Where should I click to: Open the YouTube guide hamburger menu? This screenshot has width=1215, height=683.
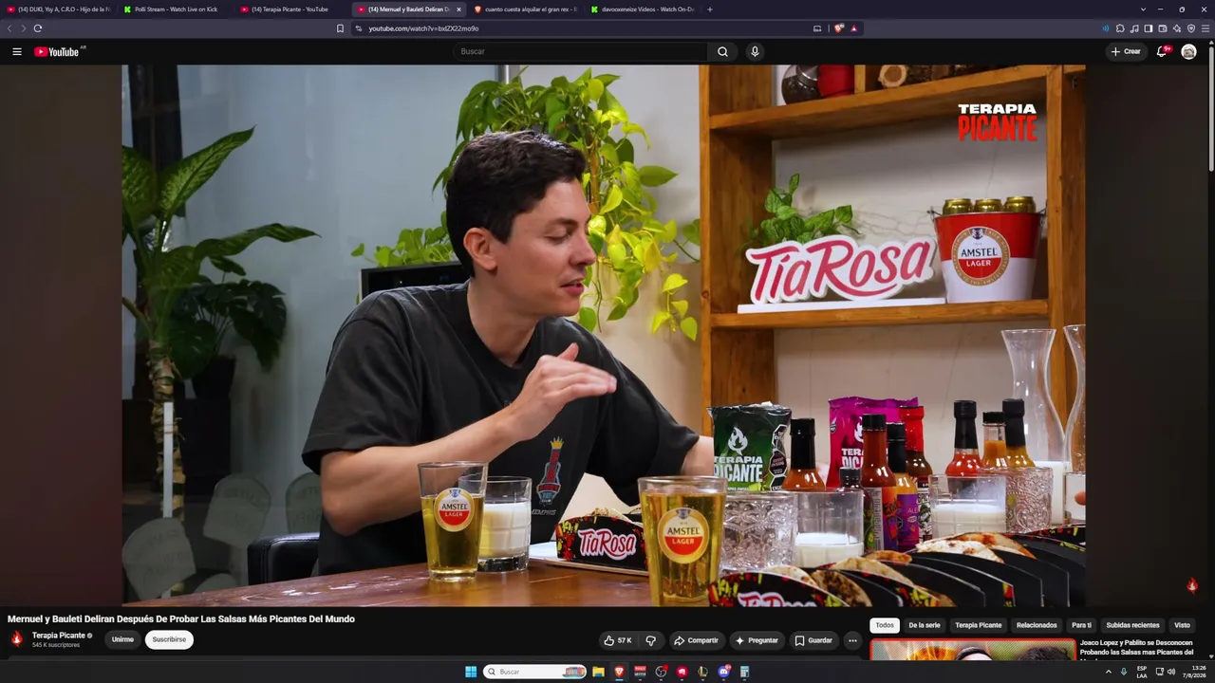click(17, 51)
